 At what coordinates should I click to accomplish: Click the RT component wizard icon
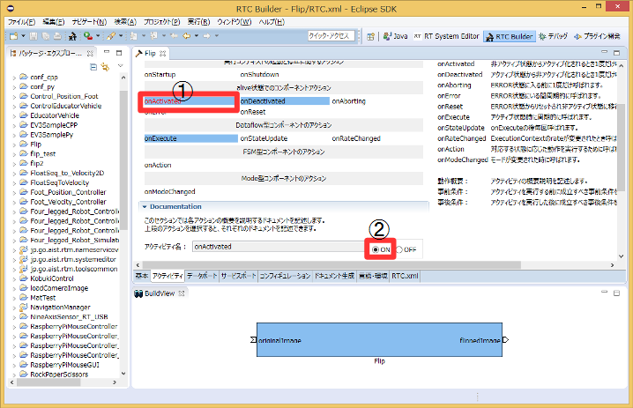click(x=72, y=36)
